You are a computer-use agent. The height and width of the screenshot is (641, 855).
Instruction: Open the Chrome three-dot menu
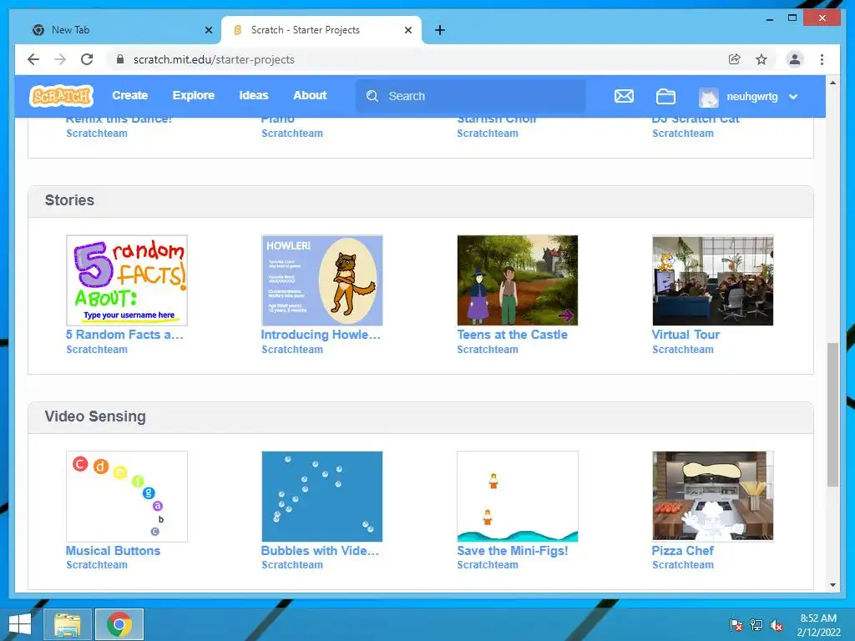[822, 59]
